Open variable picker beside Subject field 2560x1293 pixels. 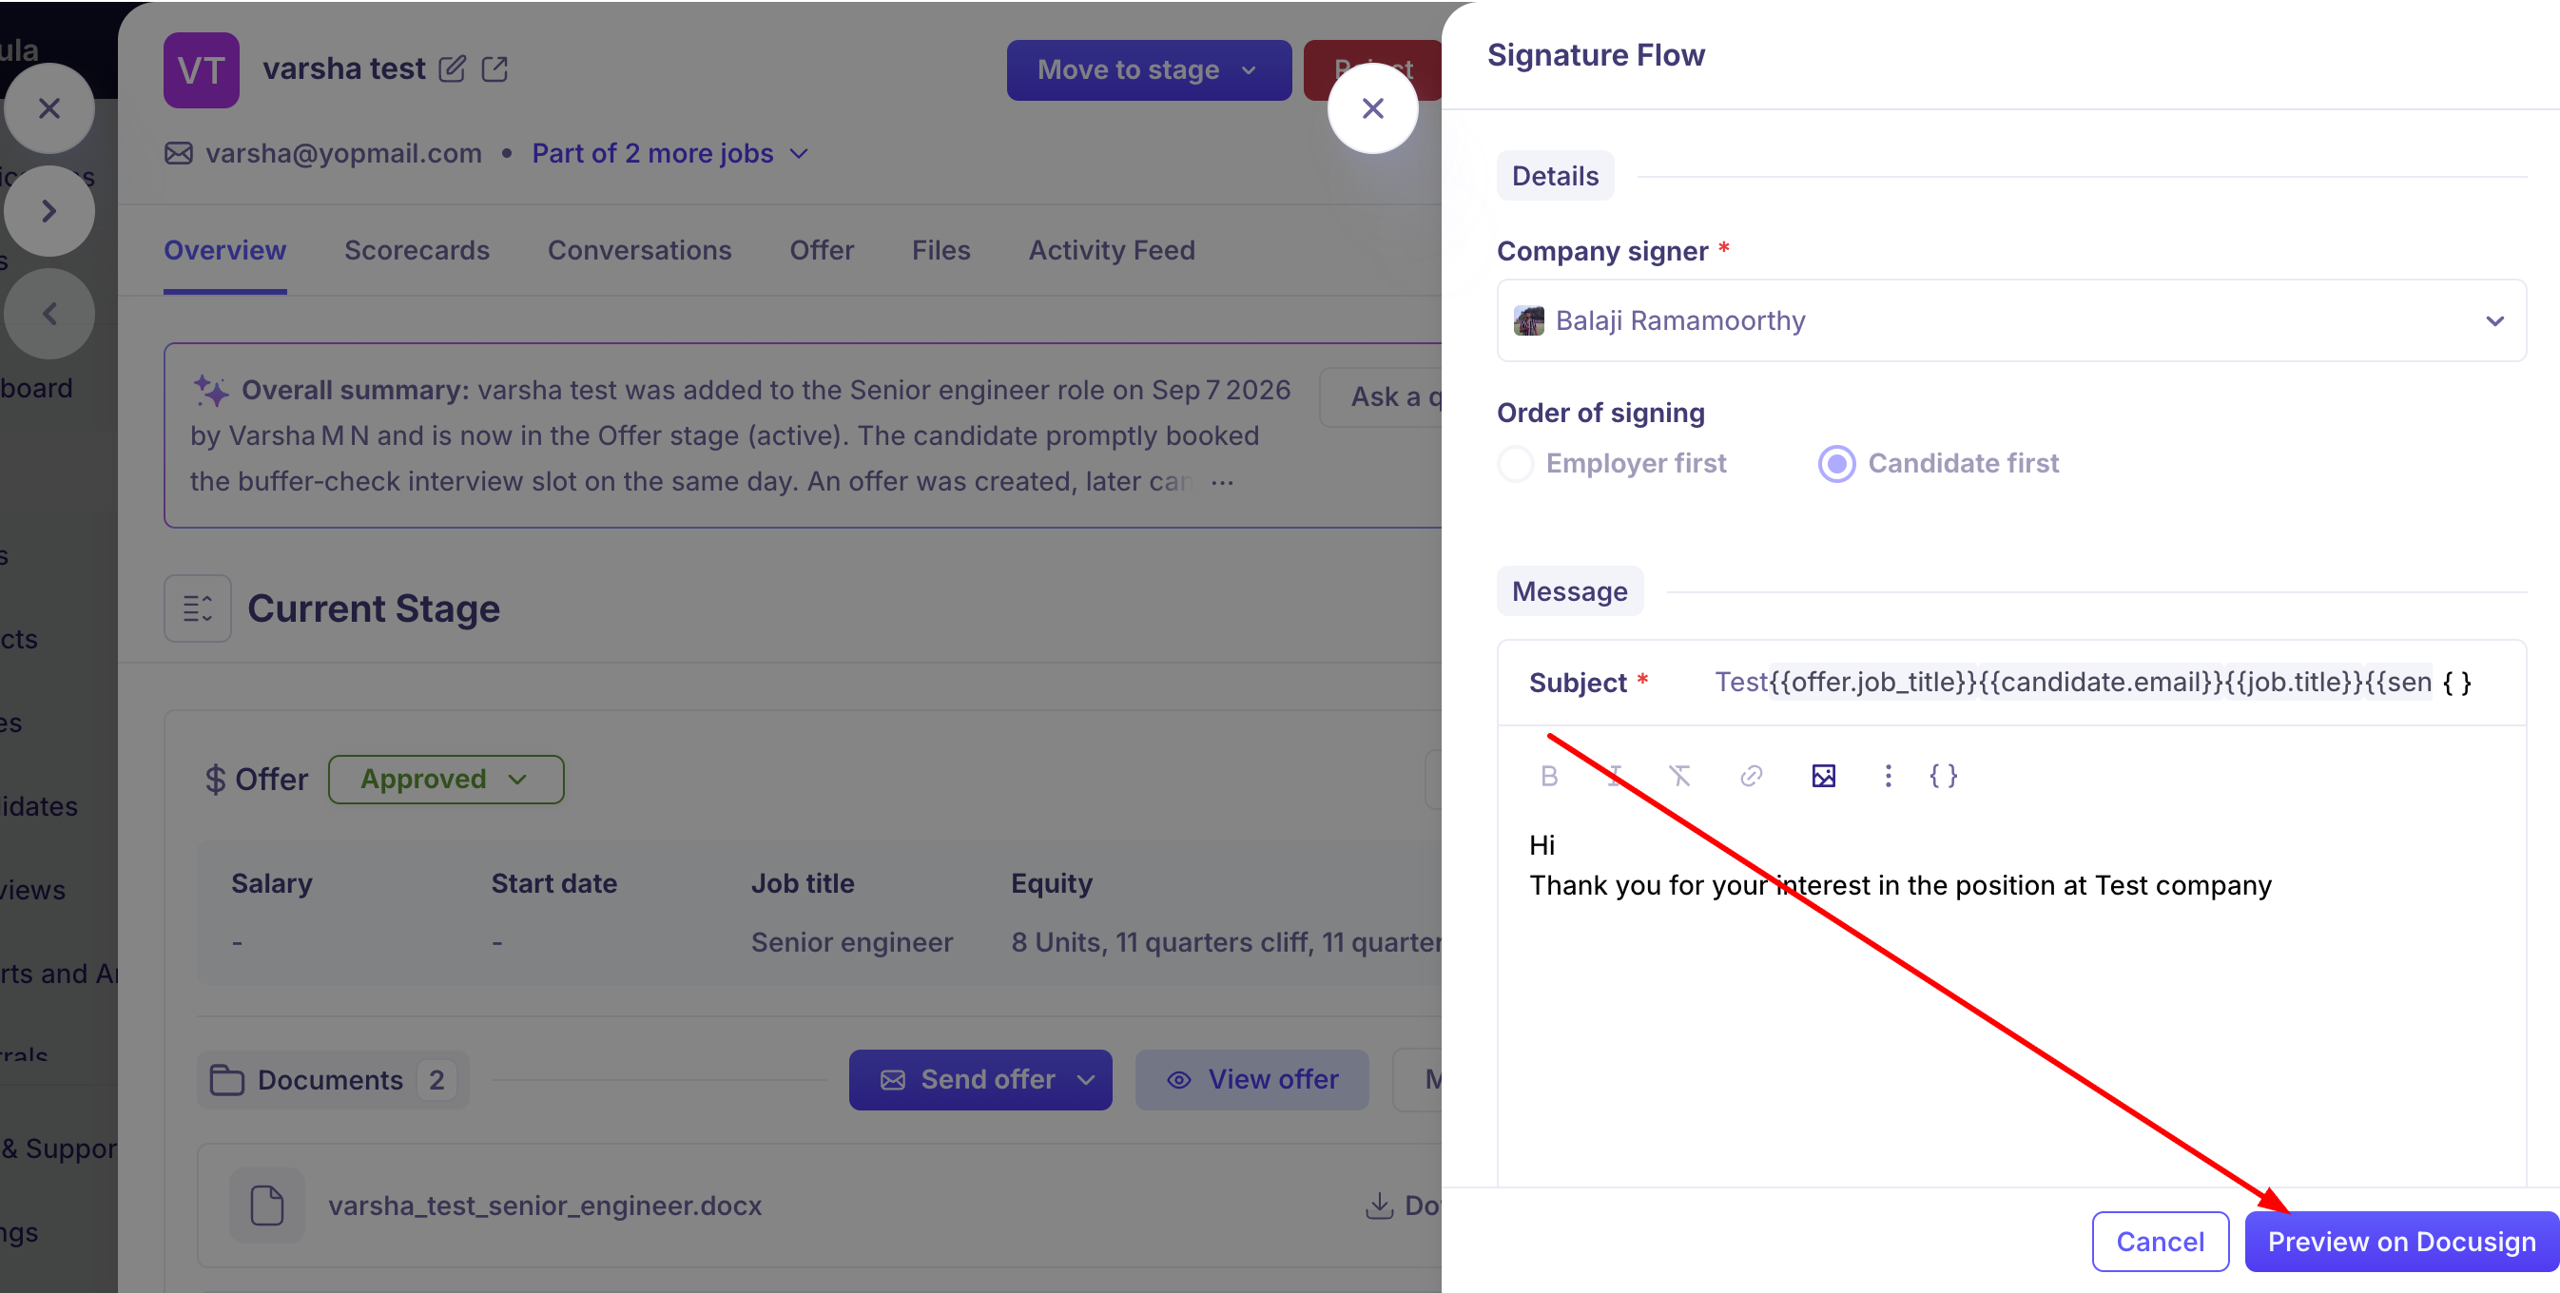[x=2457, y=683]
